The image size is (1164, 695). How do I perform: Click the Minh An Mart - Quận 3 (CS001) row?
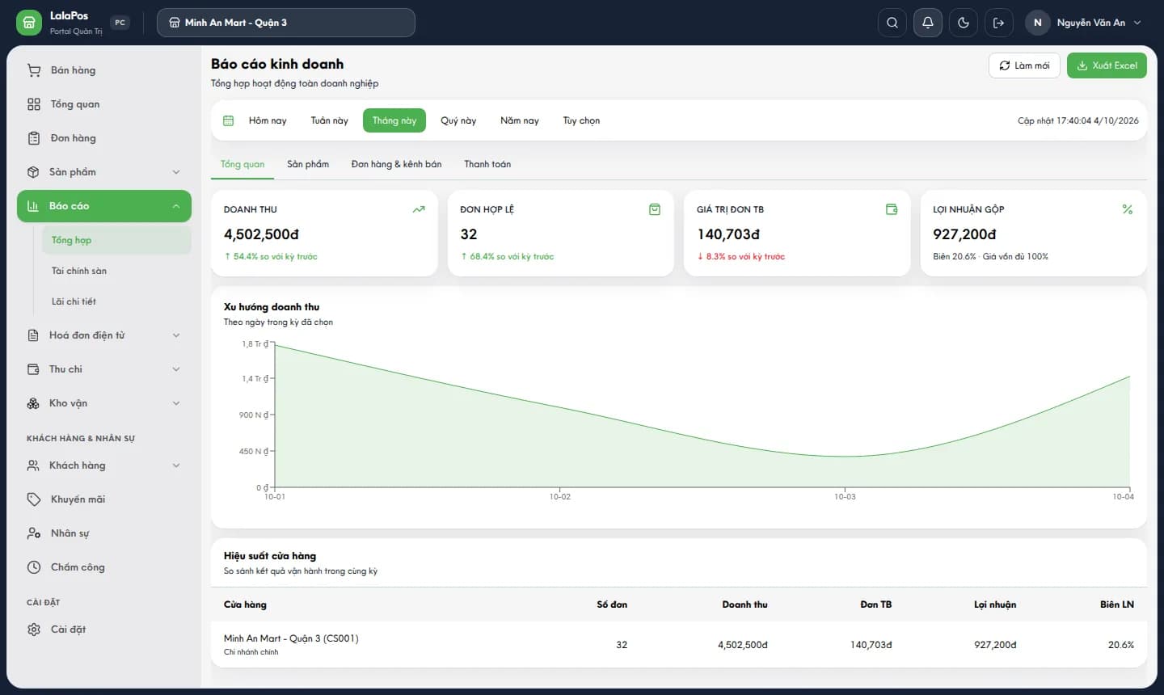click(679, 644)
